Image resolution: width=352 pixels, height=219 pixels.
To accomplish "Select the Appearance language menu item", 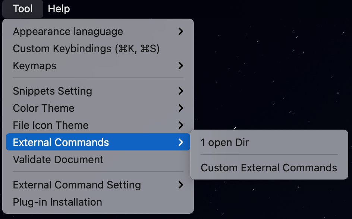I will (68, 32).
